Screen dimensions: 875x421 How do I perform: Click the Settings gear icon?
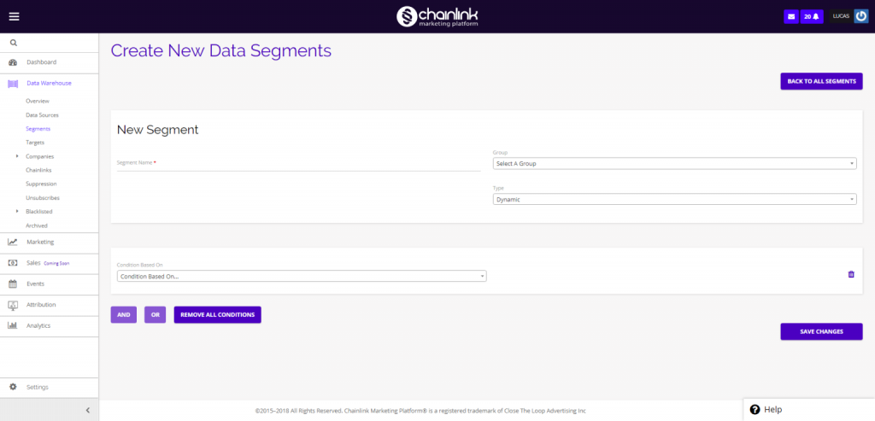(x=13, y=387)
